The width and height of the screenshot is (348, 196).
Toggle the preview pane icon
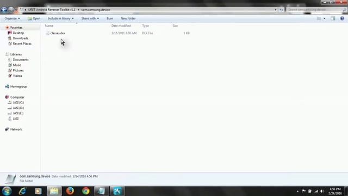[x=333, y=19]
